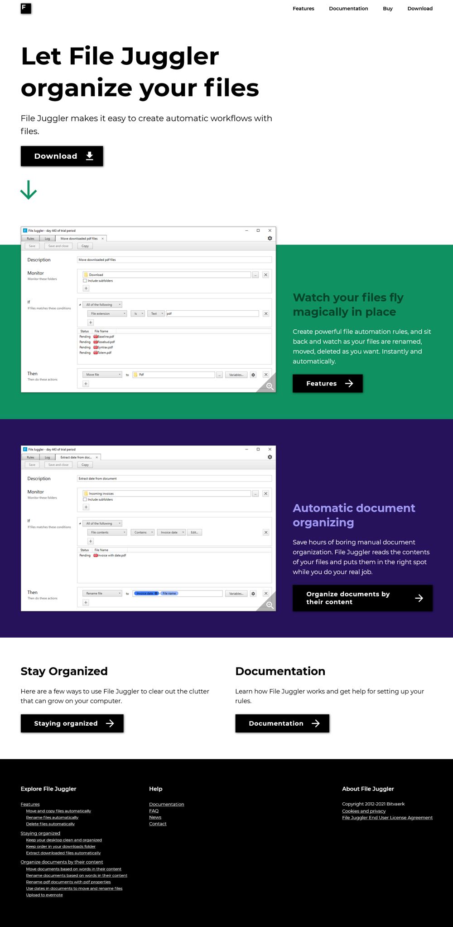Click magnifier icon on Move downloaded pdf files screenshot

pyautogui.click(x=270, y=386)
